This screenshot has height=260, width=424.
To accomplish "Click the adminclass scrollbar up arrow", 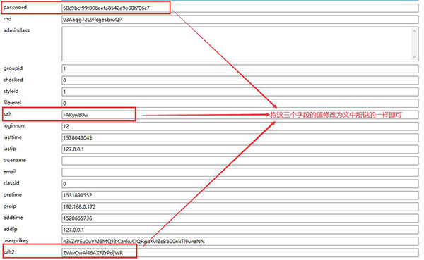I will pyautogui.click(x=414, y=31).
